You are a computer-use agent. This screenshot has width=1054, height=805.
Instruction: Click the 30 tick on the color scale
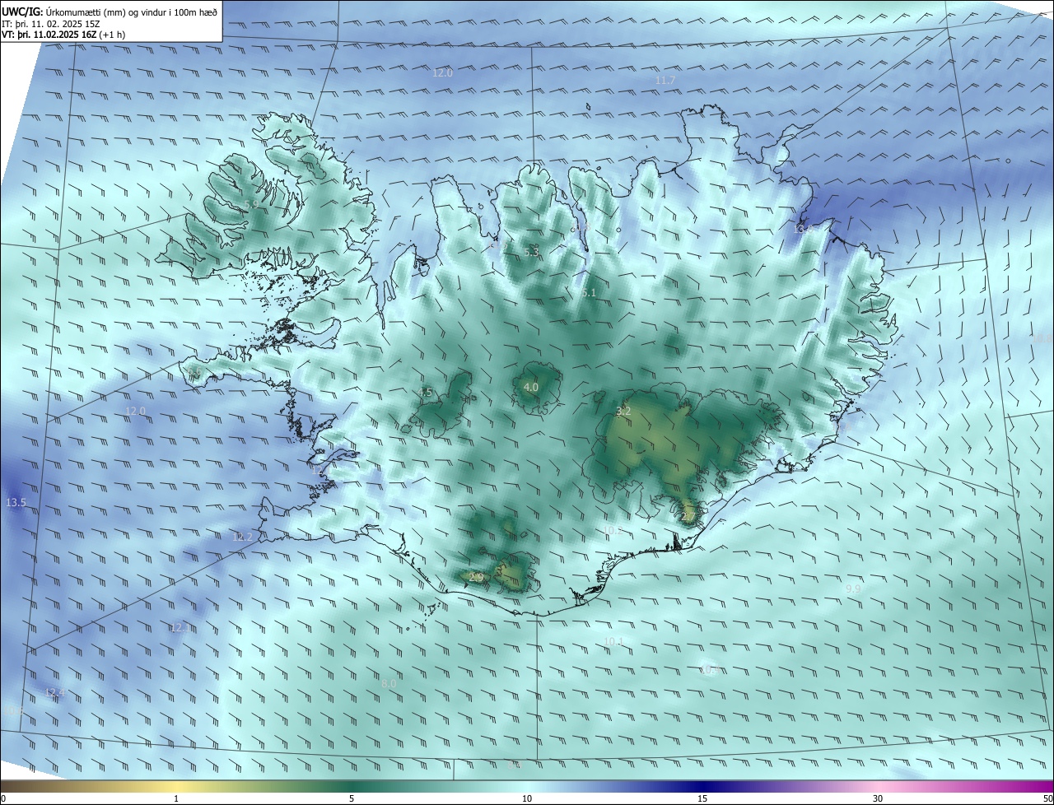tap(878, 798)
